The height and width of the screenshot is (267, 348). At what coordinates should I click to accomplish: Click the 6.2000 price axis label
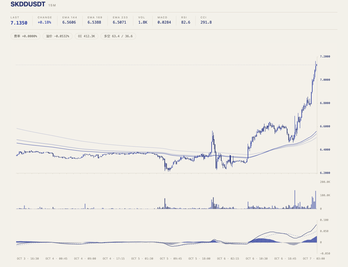(325, 173)
